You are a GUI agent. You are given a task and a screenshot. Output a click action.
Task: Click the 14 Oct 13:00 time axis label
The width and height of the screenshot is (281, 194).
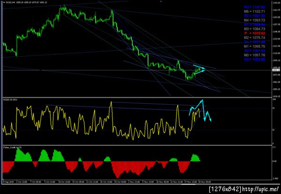click(x=64, y=182)
